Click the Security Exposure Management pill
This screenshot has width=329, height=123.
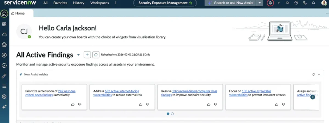click(x=165, y=3)
